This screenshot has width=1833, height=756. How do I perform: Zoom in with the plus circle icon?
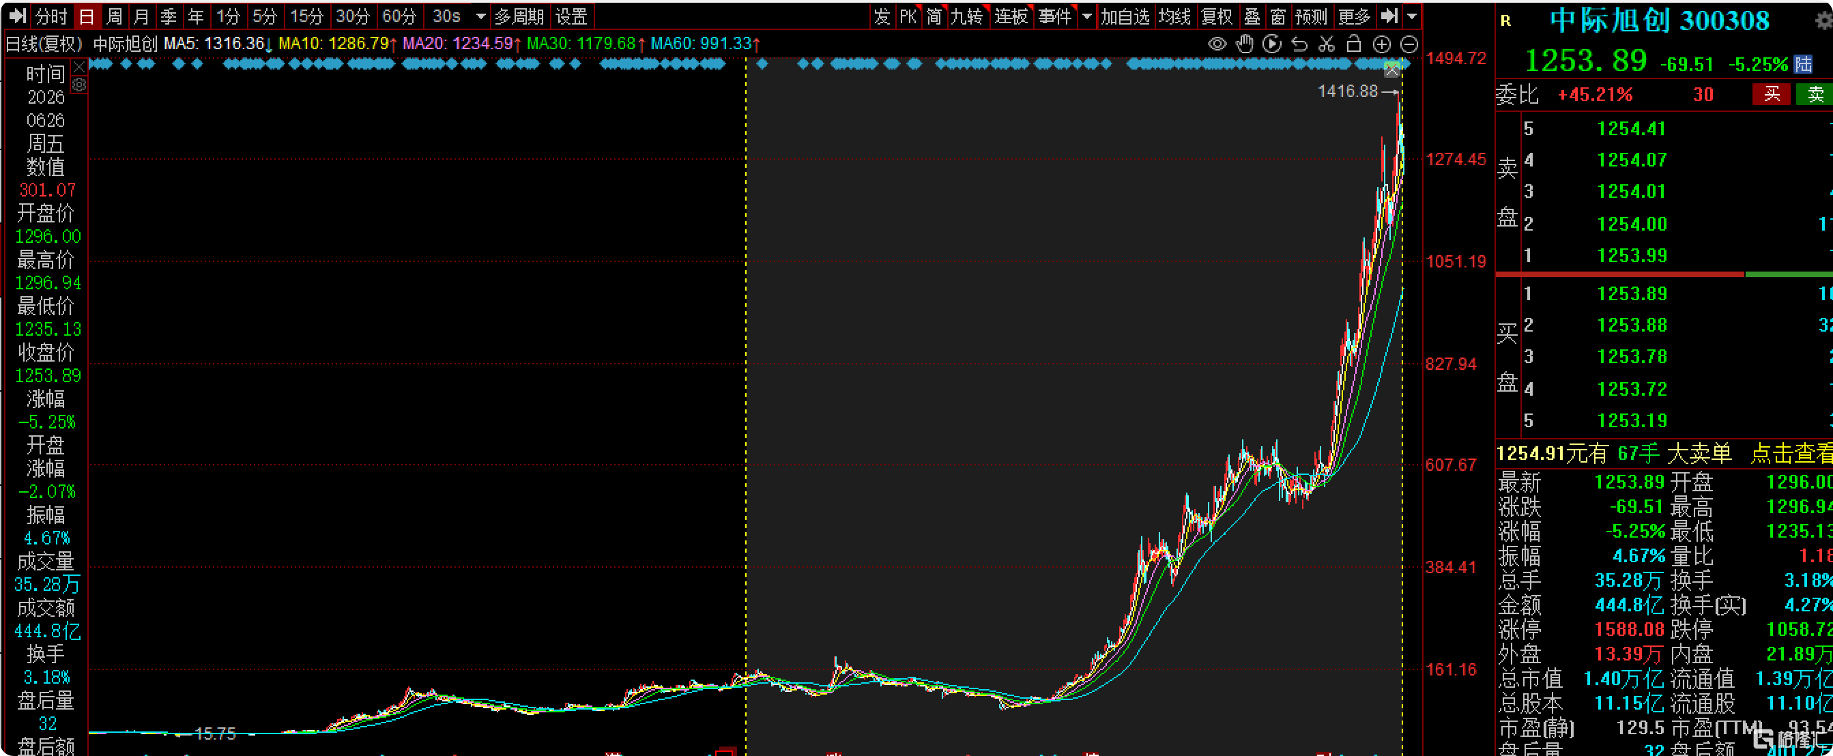1382,44
